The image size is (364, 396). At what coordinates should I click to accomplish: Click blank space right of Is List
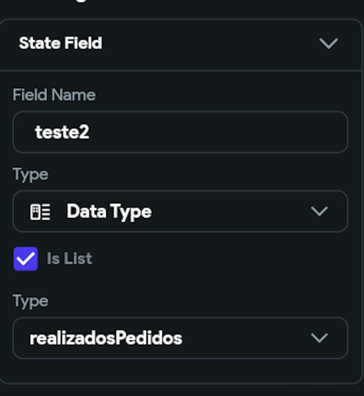pos(218,259)
